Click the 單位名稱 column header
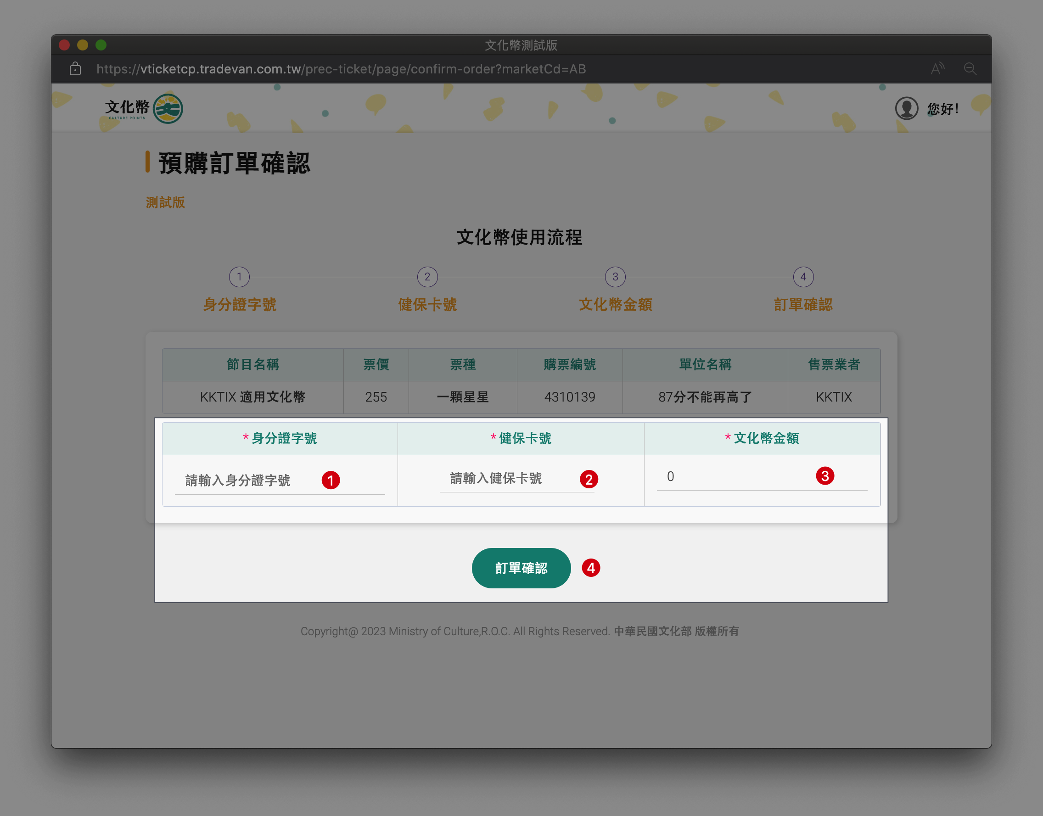 705,364
